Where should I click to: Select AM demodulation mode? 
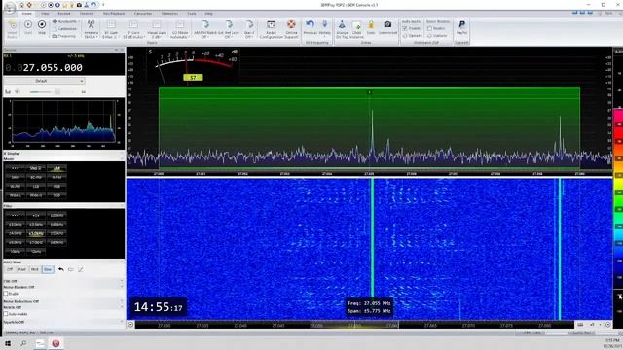(x=56, y=168)
